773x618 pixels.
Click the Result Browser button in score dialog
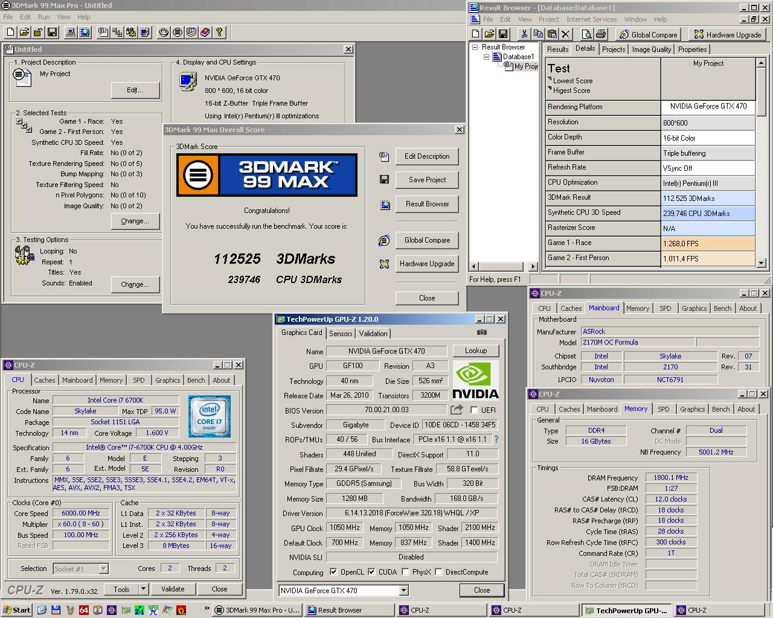click(427, 204)
